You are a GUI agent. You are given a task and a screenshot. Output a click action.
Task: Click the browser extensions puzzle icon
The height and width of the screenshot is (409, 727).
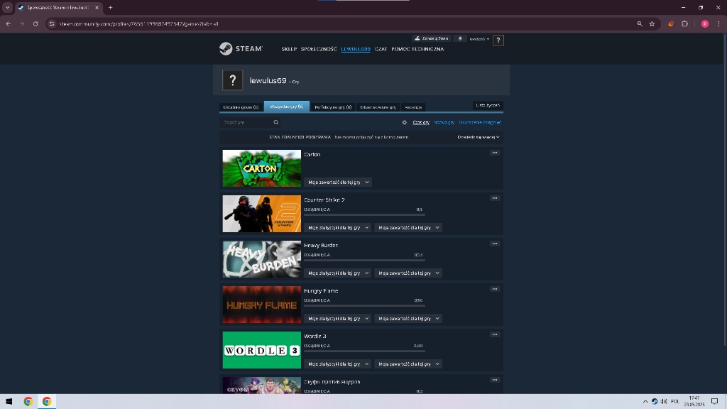click(684, 23)
